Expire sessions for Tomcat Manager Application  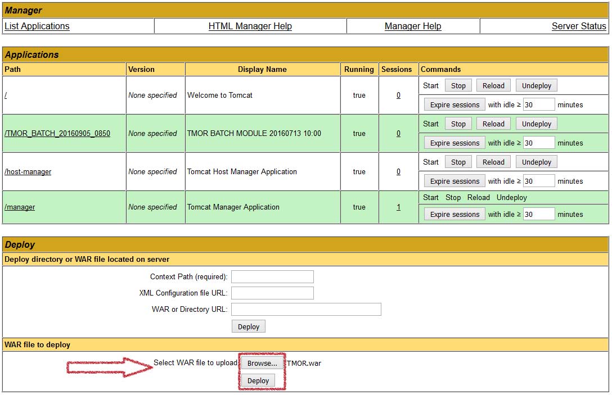(454, 214)
